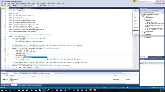
Task: Click the Error List build filter icon
Action: coord(39,73)
